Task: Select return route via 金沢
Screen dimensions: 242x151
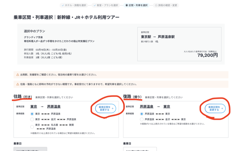Action: point(142,119)
